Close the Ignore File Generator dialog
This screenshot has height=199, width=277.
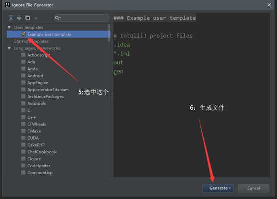[269, 5]
